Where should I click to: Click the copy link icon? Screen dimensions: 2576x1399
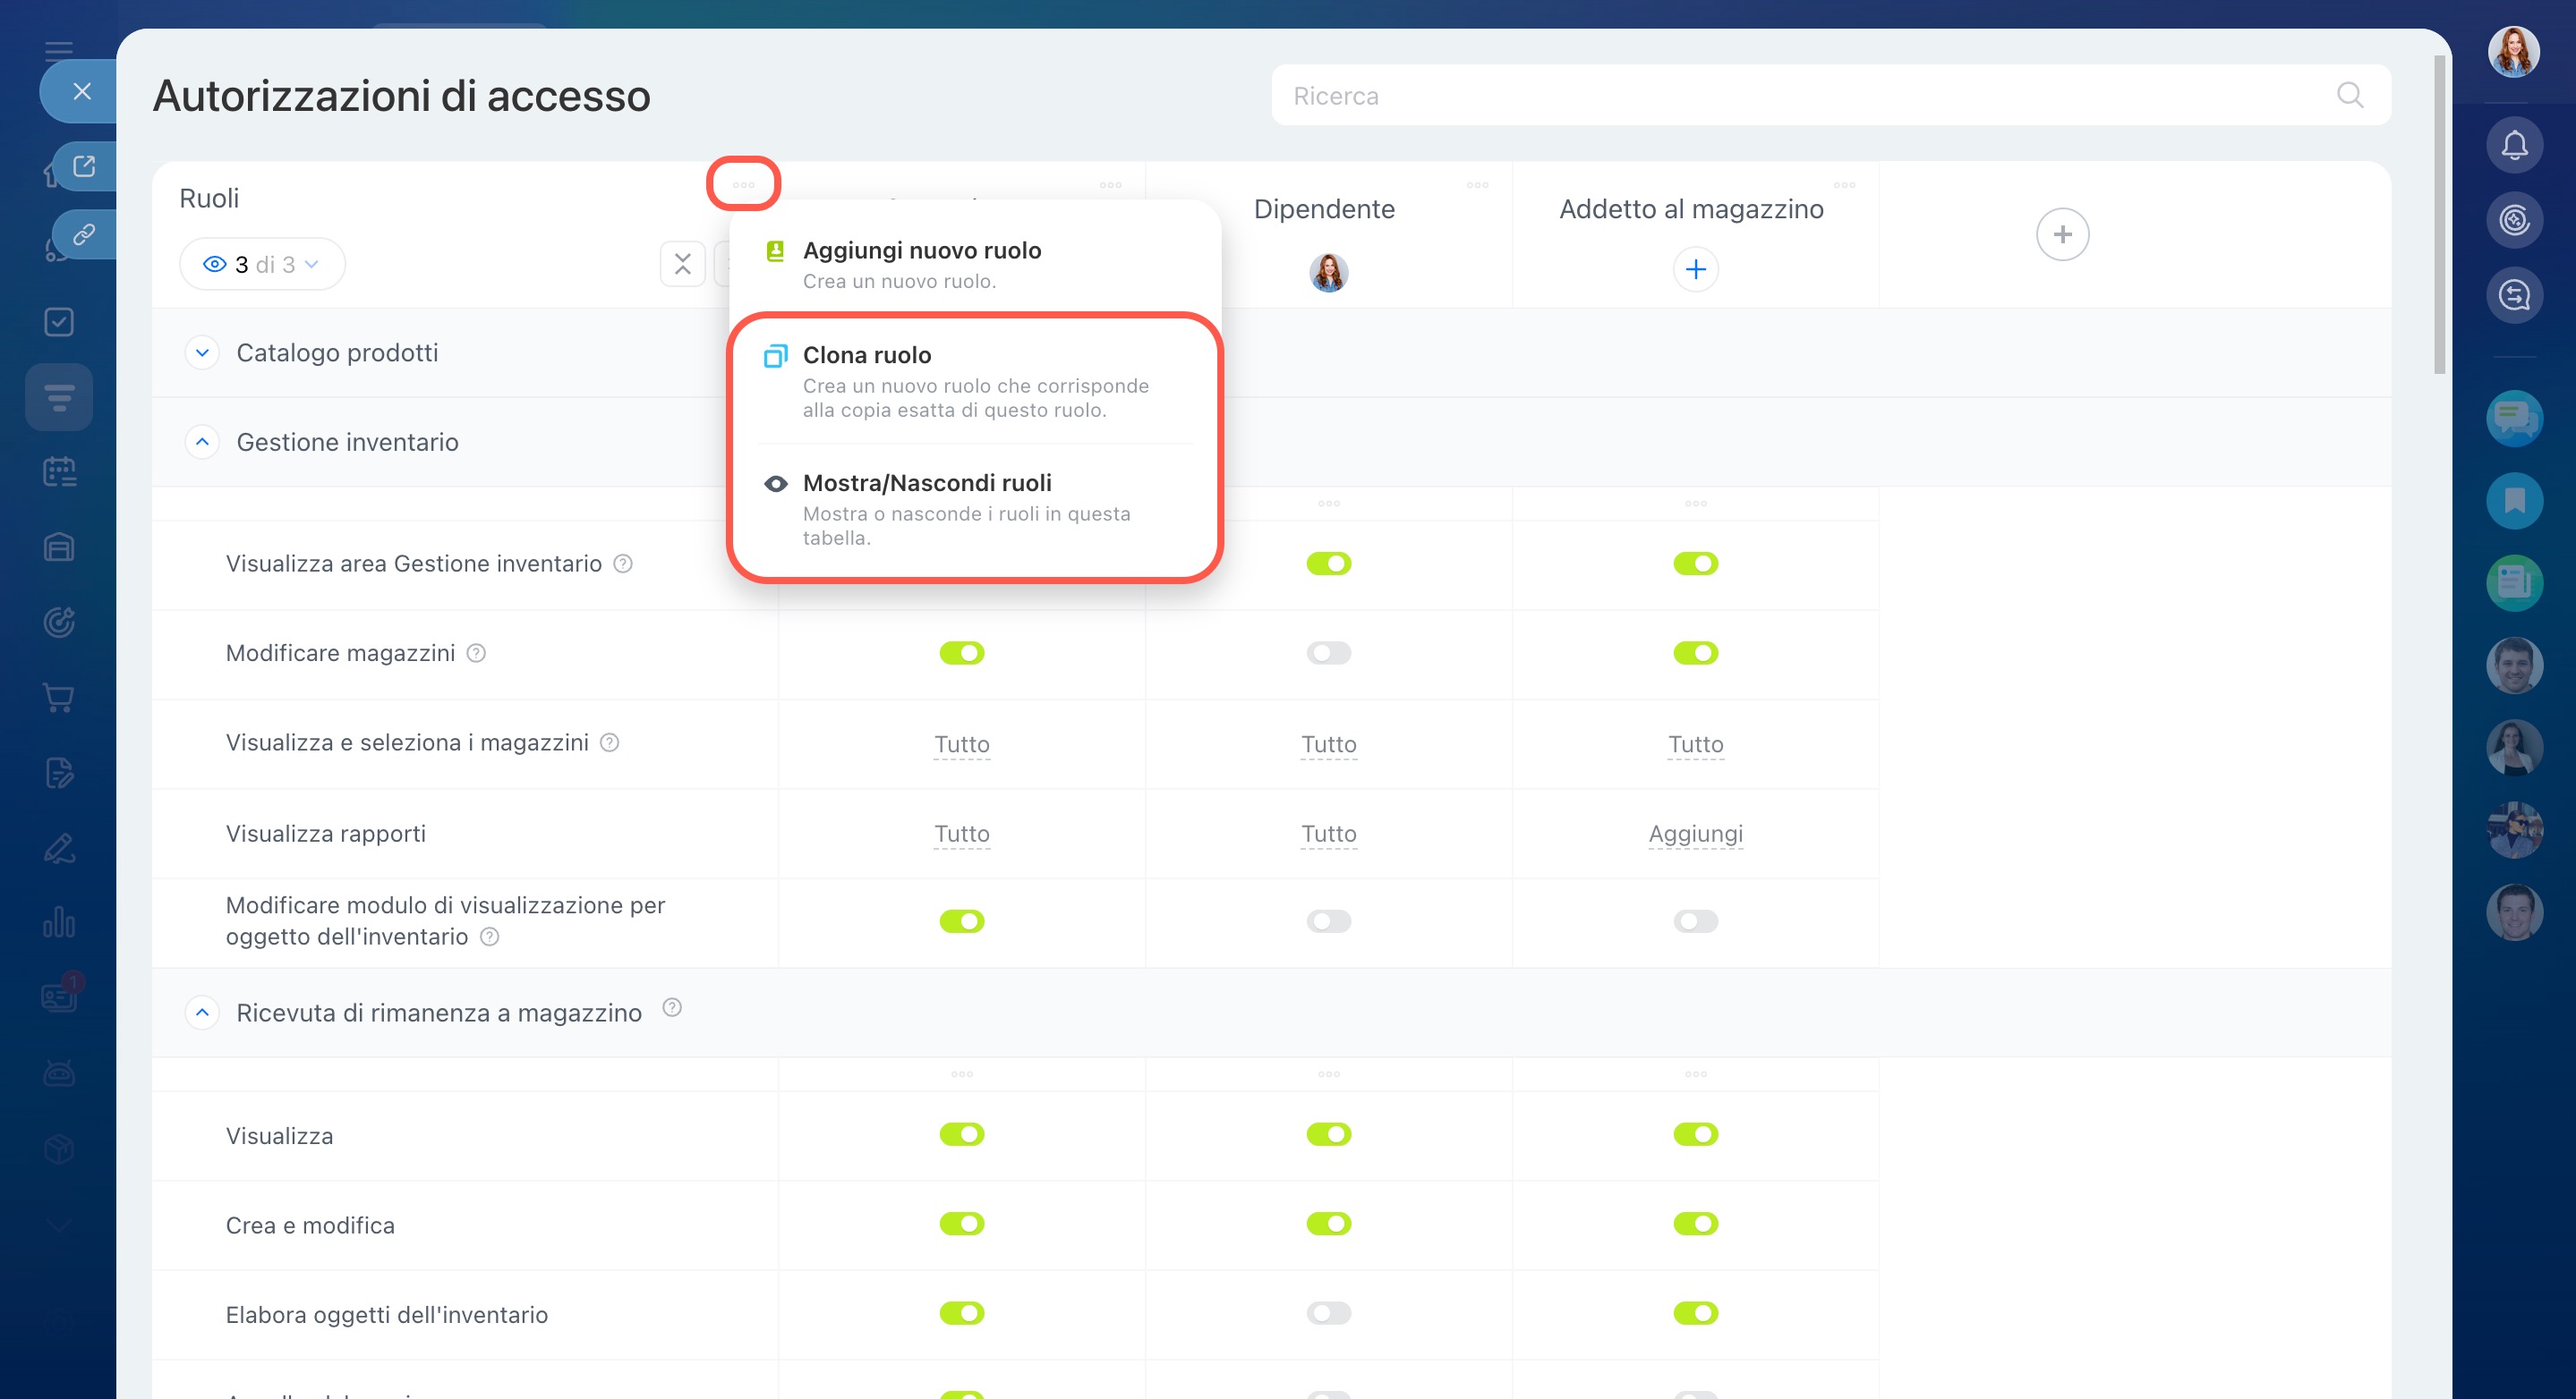point(84,235)
